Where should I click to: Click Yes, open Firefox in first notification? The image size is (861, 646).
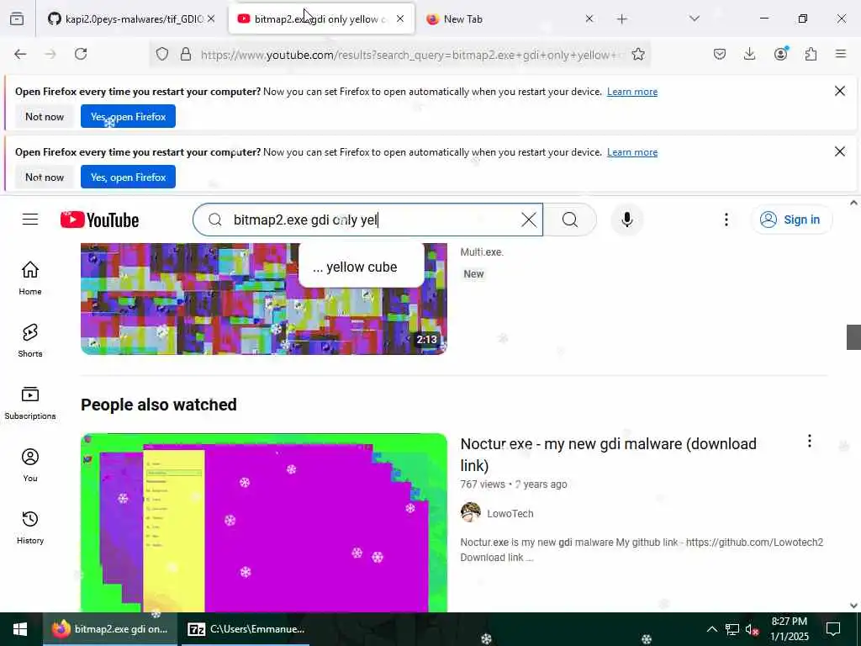pos(128,116)
